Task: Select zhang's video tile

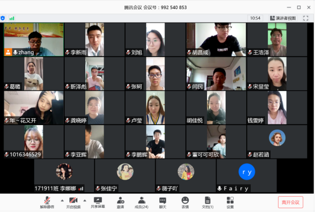Action: pyautogui.click(x=34, y=39)
